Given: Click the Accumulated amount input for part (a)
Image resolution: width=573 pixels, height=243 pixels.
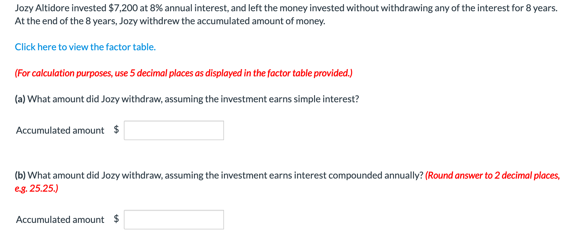Looking at the screenshot, I should [174, 130].
